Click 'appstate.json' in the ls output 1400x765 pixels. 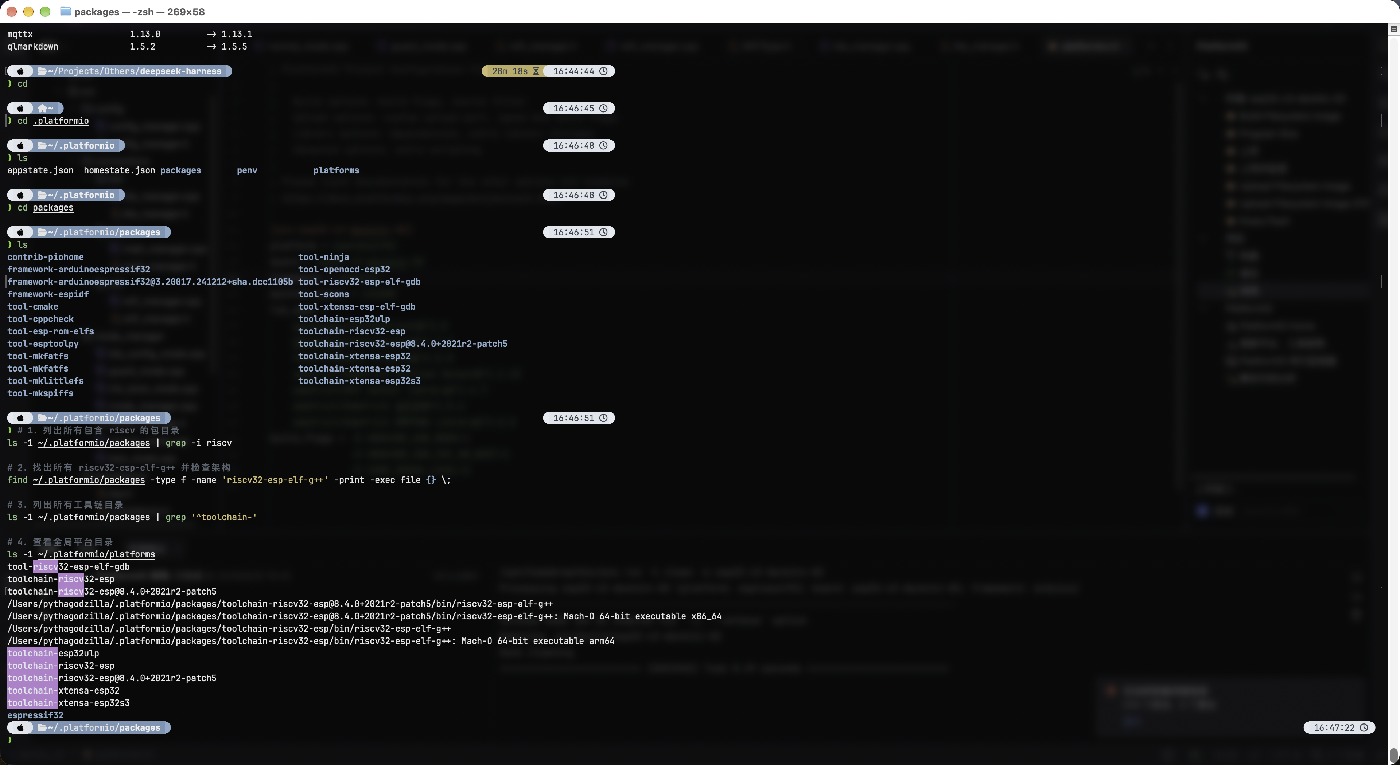click(40, 170)
